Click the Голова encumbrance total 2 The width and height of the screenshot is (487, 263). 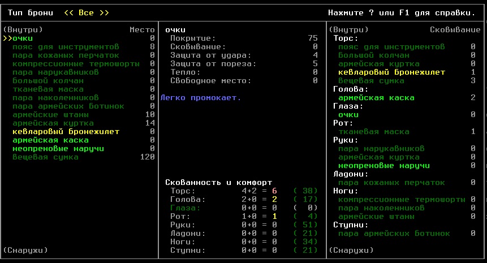tap(274, 199)
